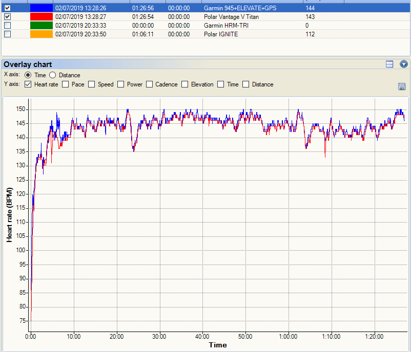Click the date '02/07/2019 13:28:26'
411x352 pixels.
[x=81, y=8]
